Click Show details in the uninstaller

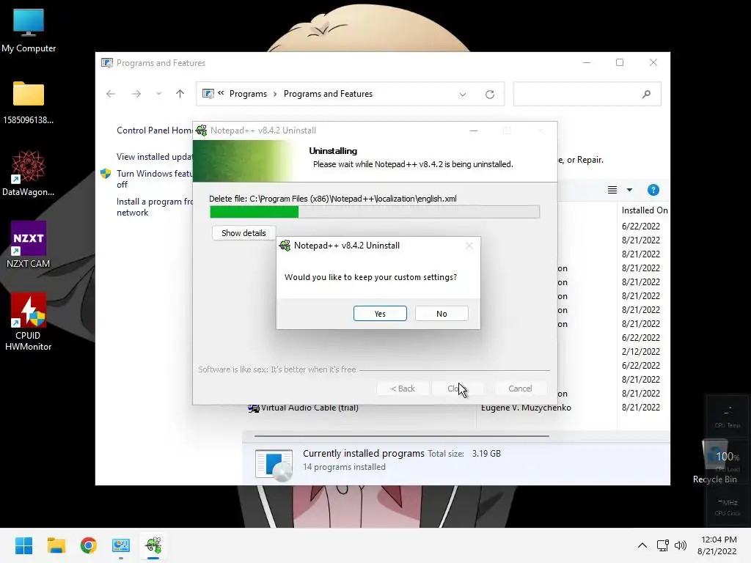point(243,233)
